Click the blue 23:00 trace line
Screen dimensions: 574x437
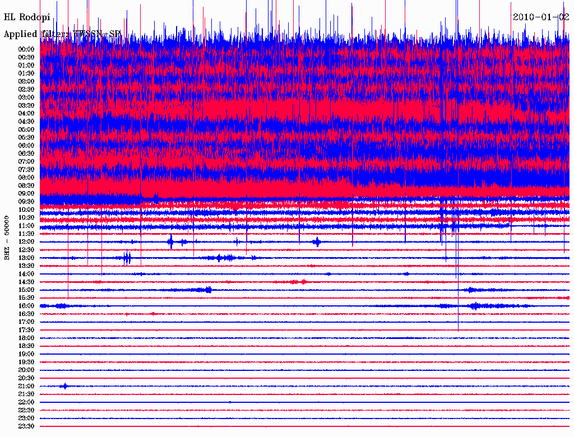coord(304,419)
